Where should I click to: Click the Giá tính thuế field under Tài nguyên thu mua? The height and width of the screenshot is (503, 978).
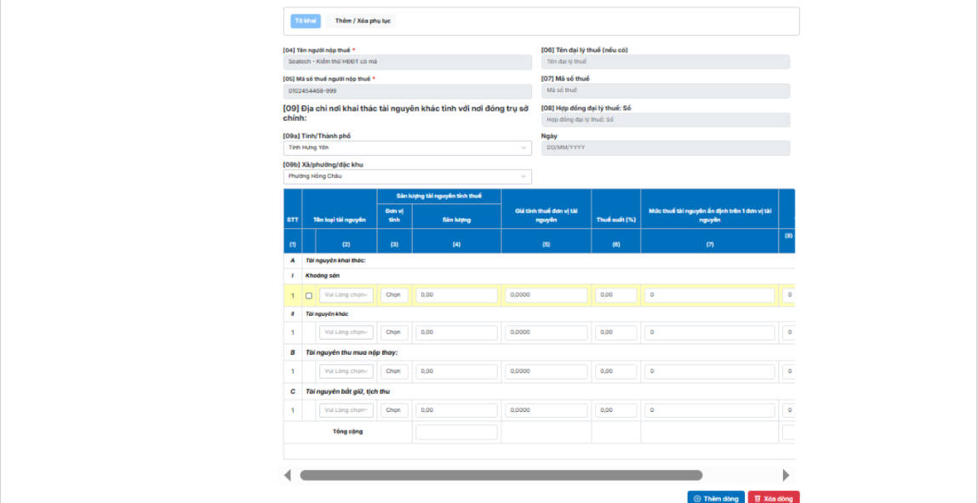coord(546,371)
